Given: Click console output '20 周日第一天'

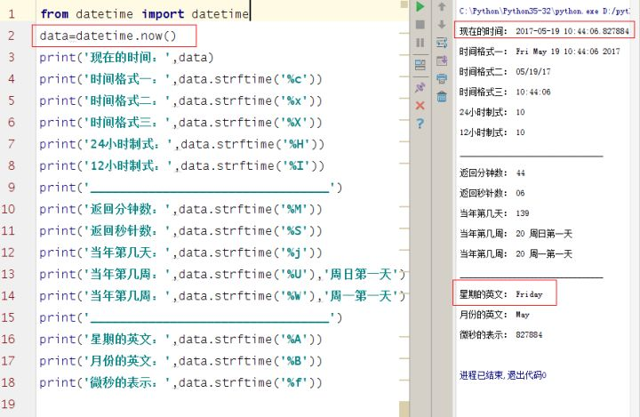Looking at the screenshot, I should click(544, 234).
